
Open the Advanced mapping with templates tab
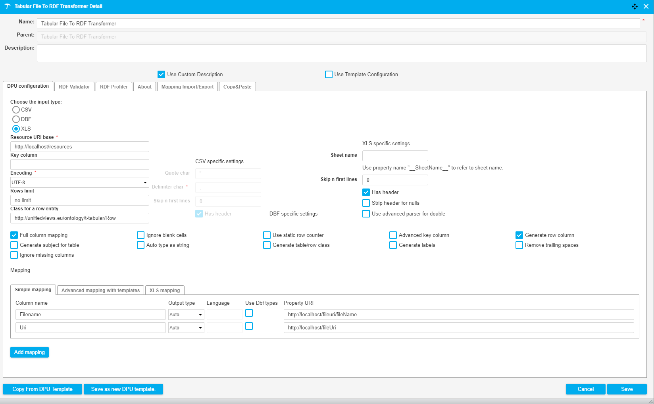coord(100,290)
